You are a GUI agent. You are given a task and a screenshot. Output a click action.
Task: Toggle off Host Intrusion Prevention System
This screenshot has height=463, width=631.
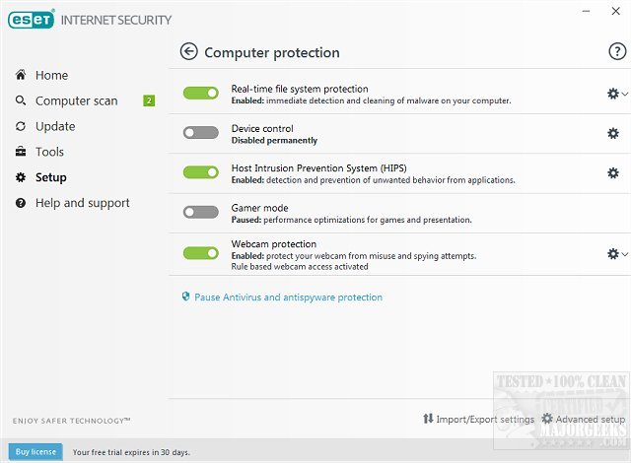tap(201, 173)
